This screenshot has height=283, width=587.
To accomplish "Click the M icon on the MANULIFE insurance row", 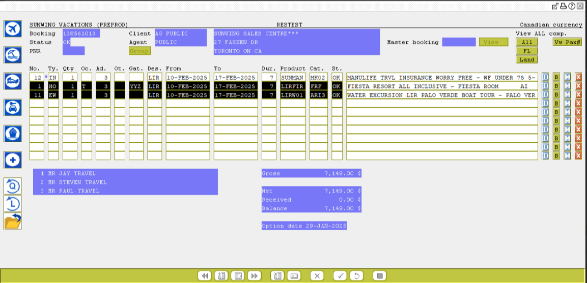I will [x=568, y=77].
